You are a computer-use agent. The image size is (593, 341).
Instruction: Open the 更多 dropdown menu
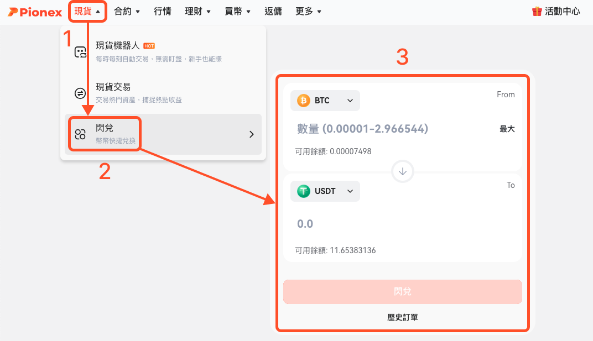point(308,12)
